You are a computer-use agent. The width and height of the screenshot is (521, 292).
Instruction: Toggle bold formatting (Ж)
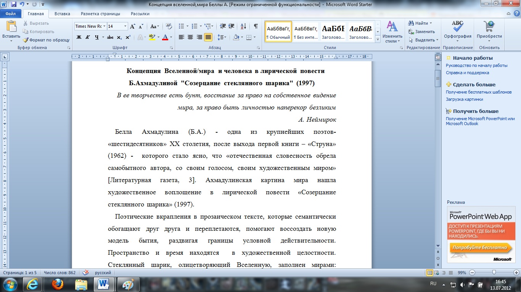coord(79,37)
